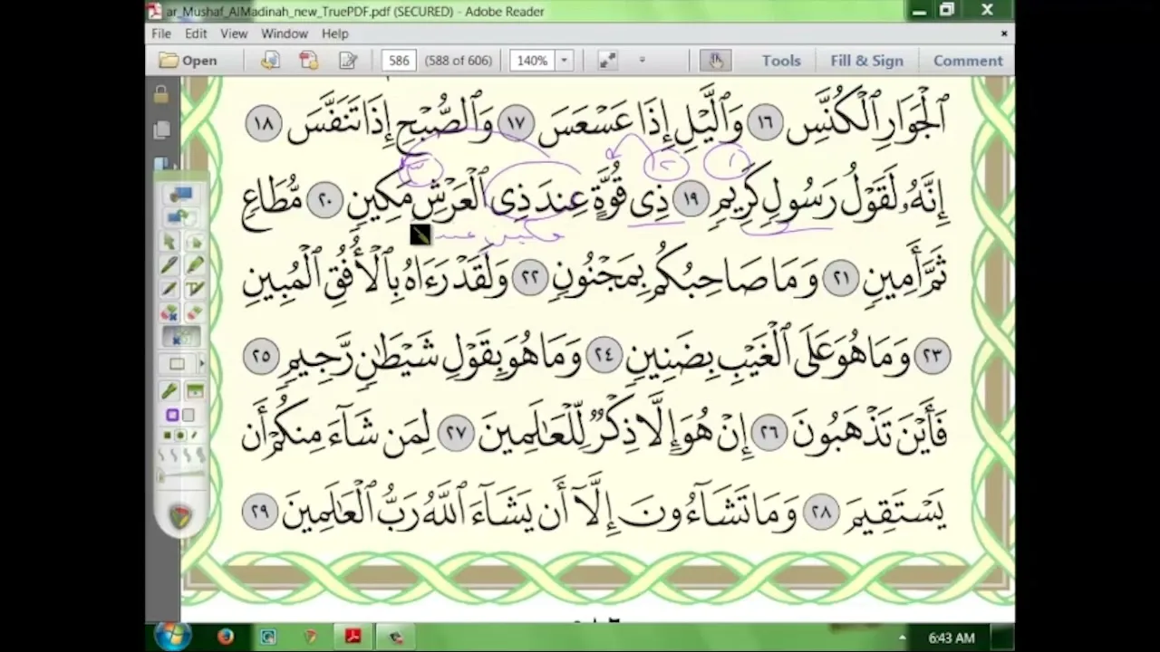Open the Edit menu

196,34
